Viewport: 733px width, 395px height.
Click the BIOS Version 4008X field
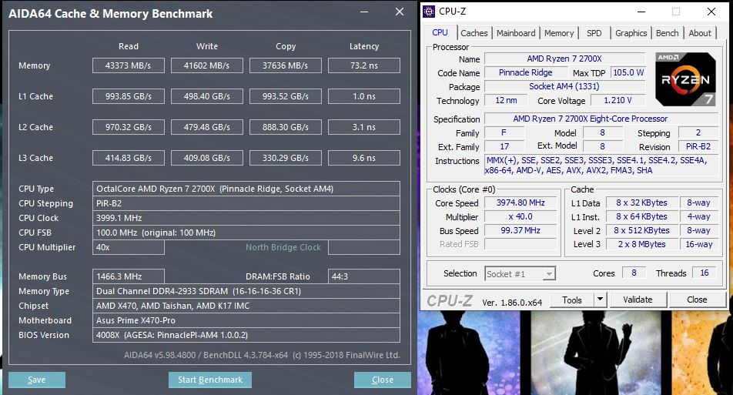click(246, 335)
